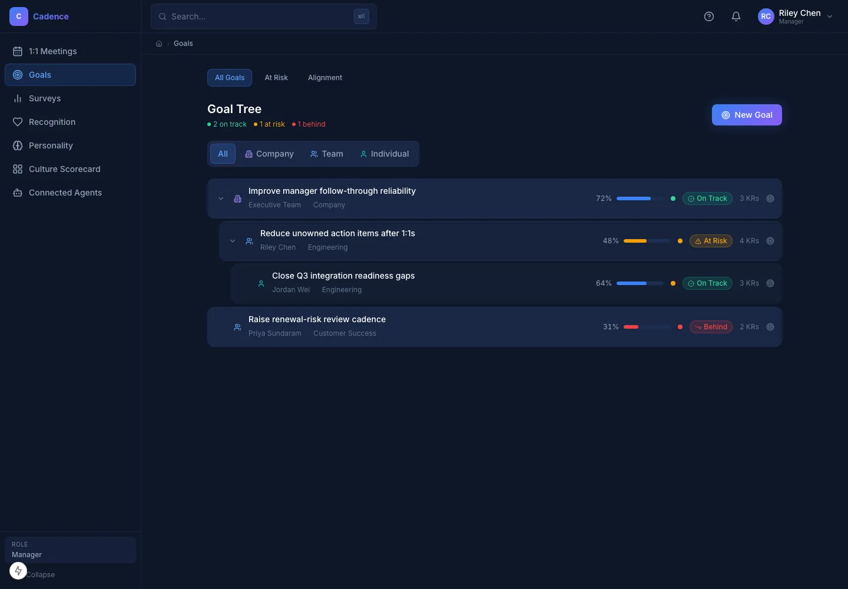Click "Close Q3 integration readiness gaps" title
The width and height of the screenshot is (848, 589).
click(x=343, y=276)
